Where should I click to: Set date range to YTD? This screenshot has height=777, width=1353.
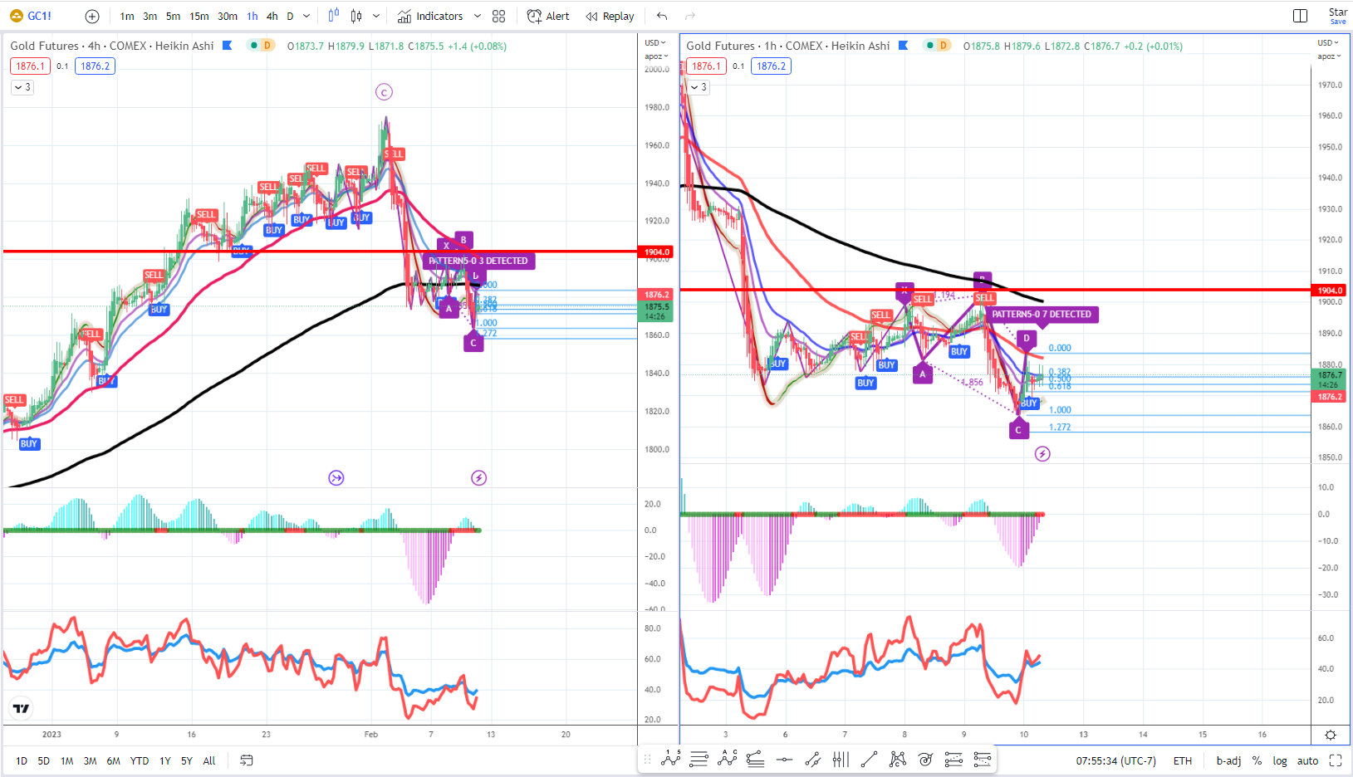tap(140, 760)
